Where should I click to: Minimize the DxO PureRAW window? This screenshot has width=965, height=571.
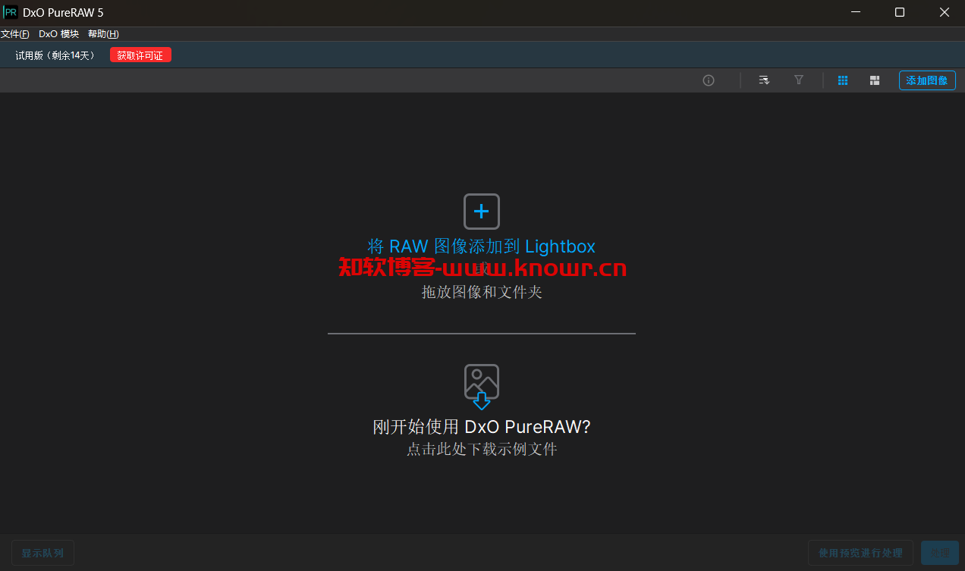click(x=855, y=12)
